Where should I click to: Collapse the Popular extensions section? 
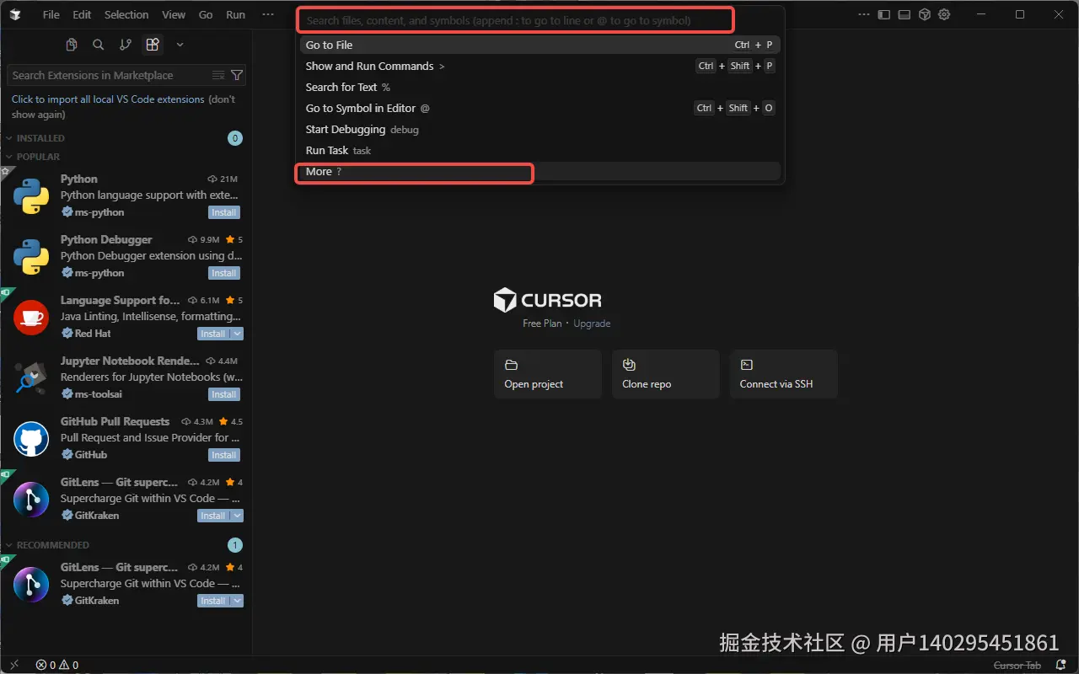(x=38, y=157)
